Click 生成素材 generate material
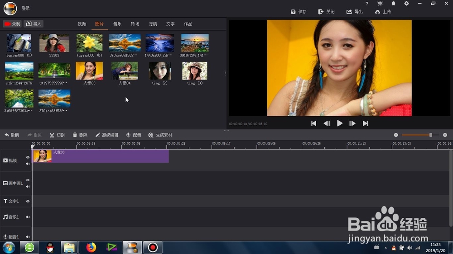This screenshot has height=254, width=453. (x=160, y=135)
